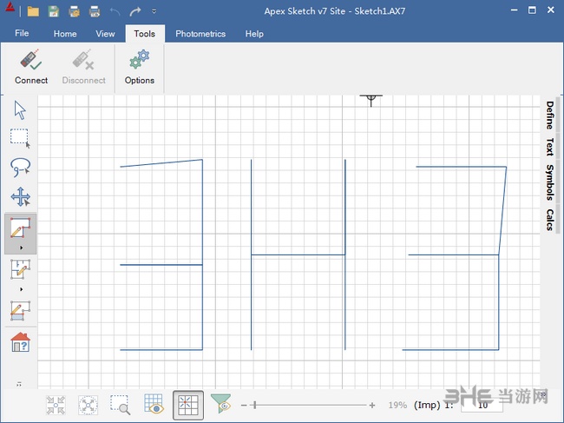Click the zoom slider handle
Viewport: 564px width, 423px height.
click(254, 406)
